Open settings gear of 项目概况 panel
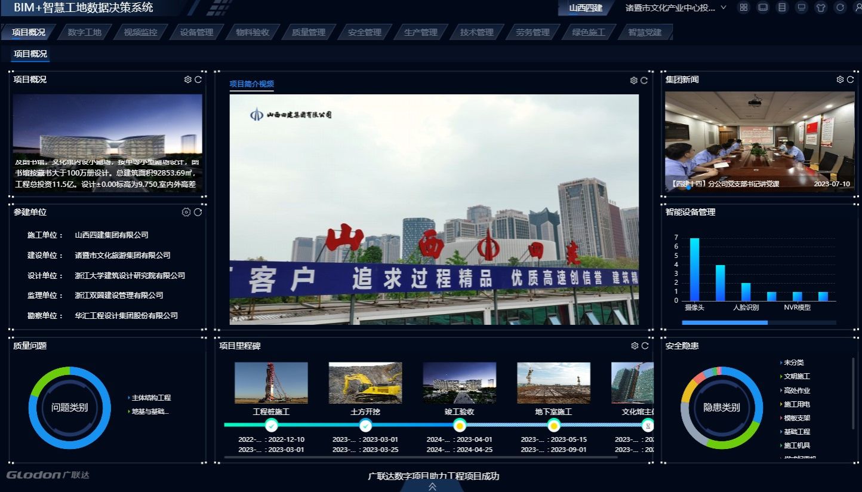 (188, 79)
